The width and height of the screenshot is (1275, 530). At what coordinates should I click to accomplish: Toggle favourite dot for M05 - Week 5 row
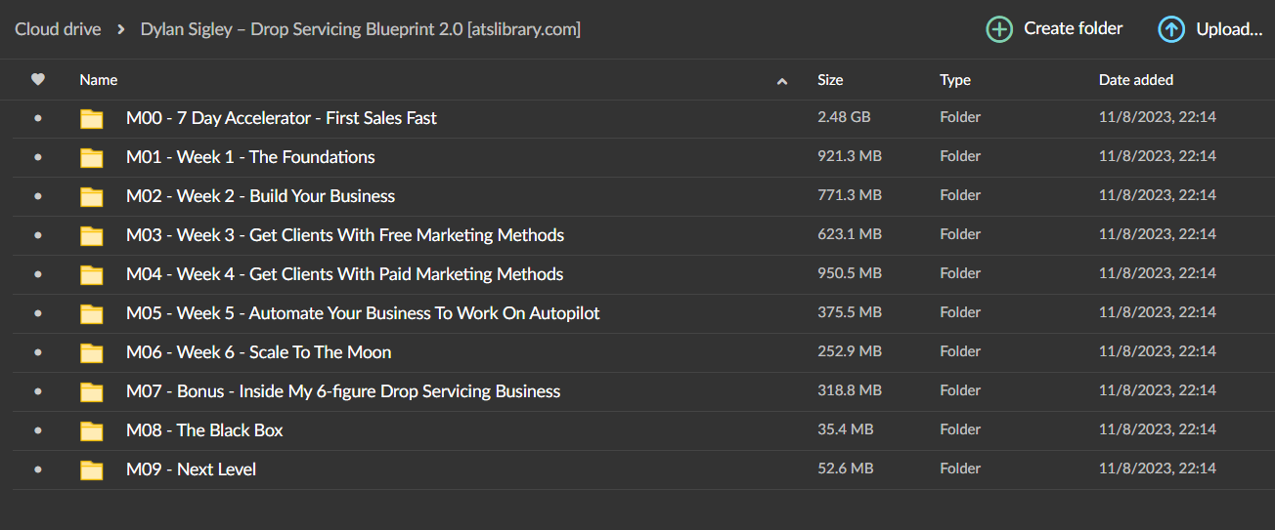tap(38, 313)
